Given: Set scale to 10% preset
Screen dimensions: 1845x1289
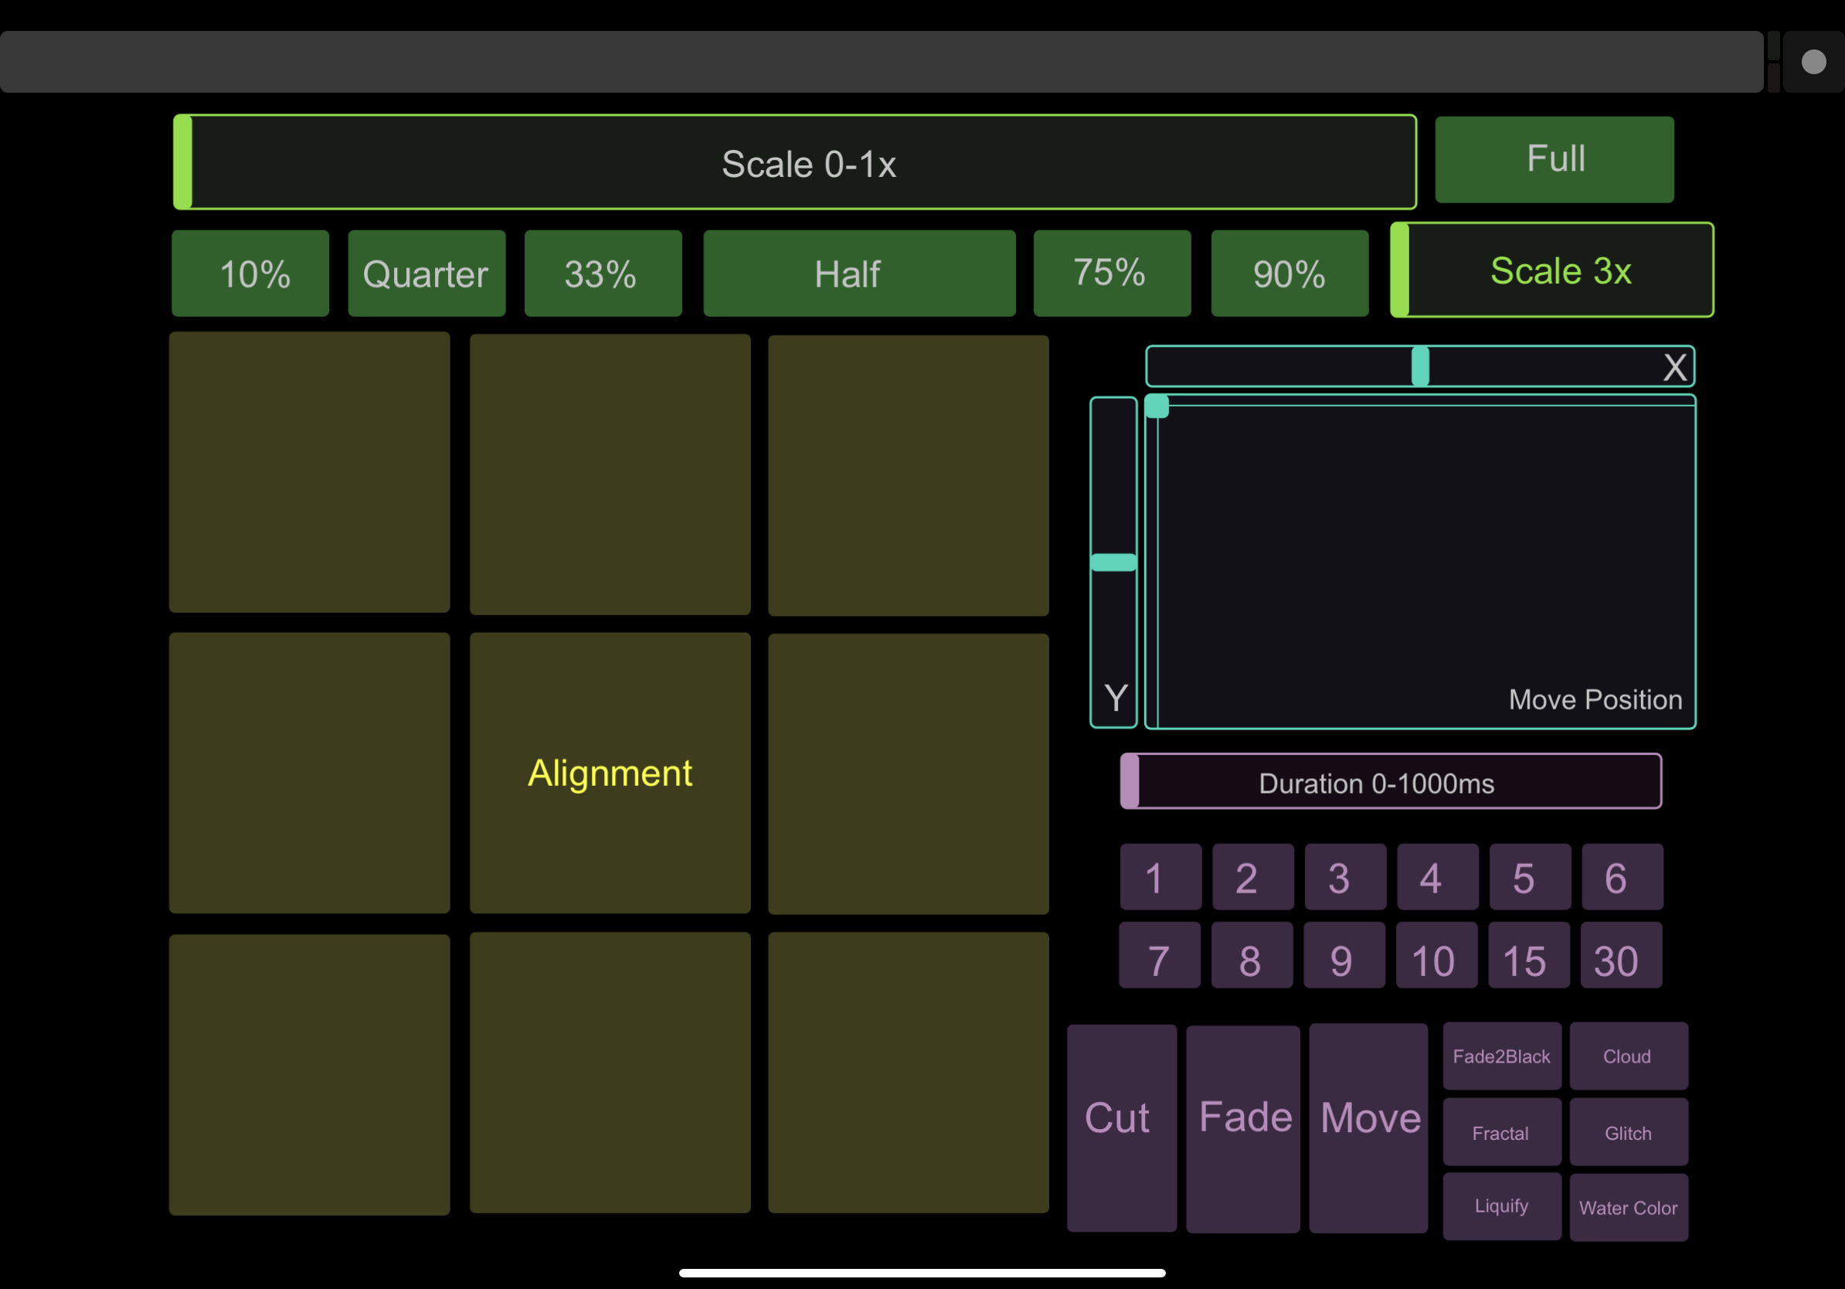Looking at the screenshot, I should pyautogui.click(x=250, y=274).
